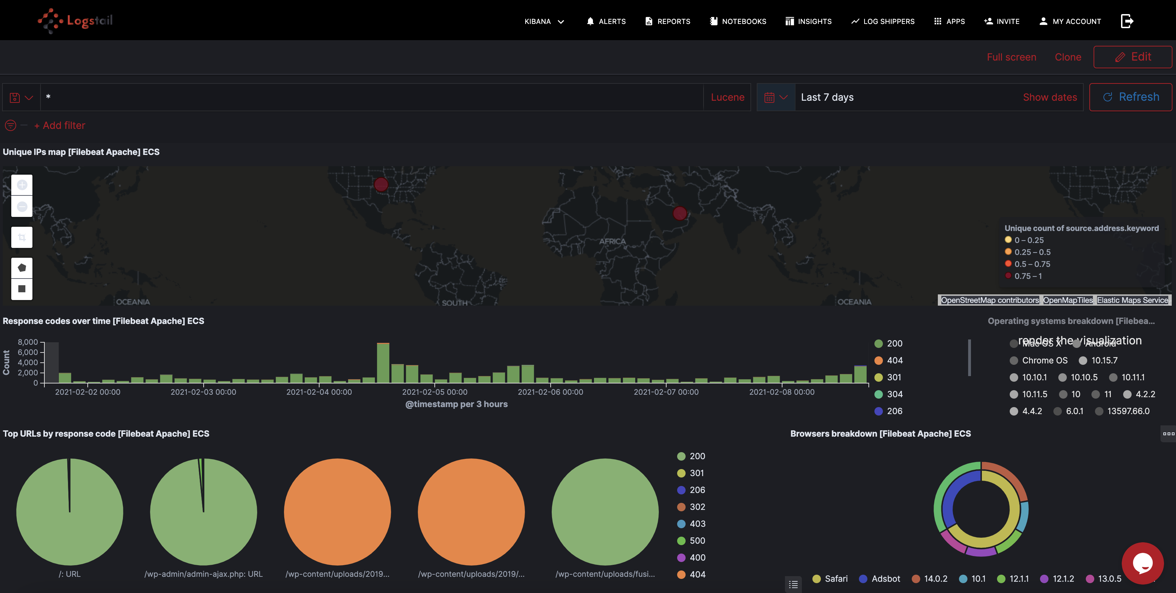
Task: Toggle the browsers chart legend list icon
Action: pyautogui.click(x=793, y=584)
